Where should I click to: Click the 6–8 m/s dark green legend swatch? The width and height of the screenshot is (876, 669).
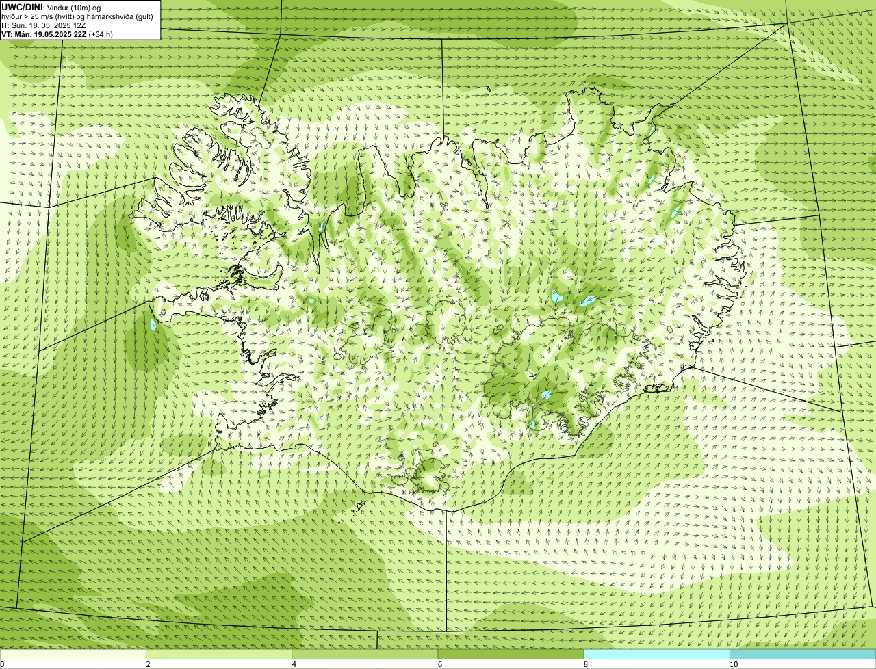[511, 654]
